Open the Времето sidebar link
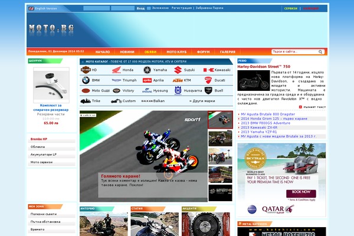 (x=38, y=230)
